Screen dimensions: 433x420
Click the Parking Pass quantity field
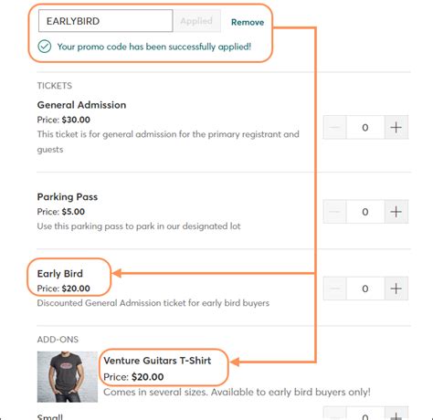click(365, 212)
